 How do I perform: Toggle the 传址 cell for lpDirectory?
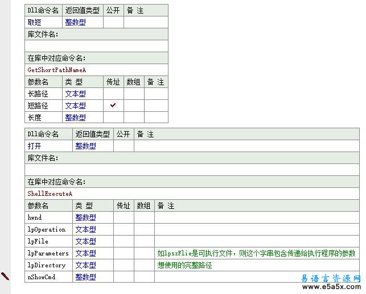[124, 265]
